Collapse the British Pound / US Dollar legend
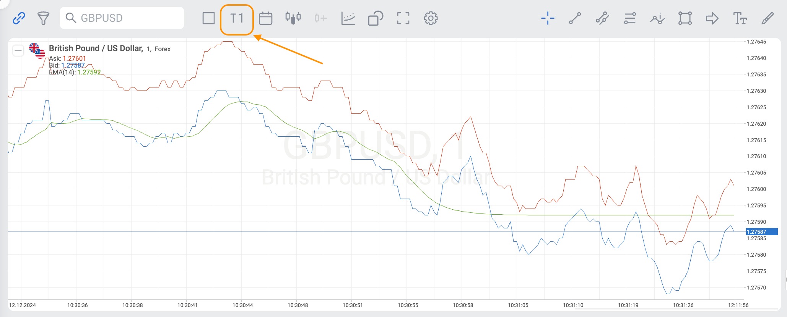Screen dimensions: 787x317 tap(18, 50)
